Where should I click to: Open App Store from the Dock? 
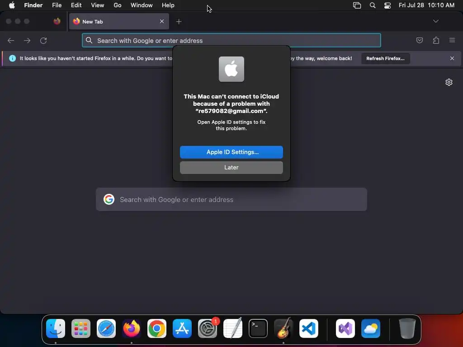pyautogui.click(x=182, y=328)
